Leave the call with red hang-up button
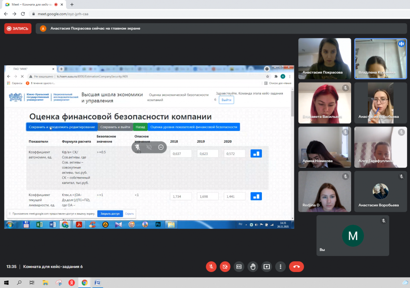The image size is (410, 288). coord(296,266)
